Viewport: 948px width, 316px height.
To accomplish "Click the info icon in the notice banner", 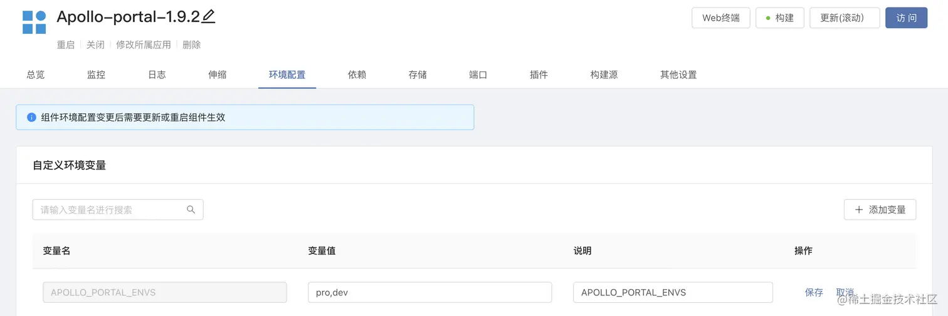I will tap(32, 117).
